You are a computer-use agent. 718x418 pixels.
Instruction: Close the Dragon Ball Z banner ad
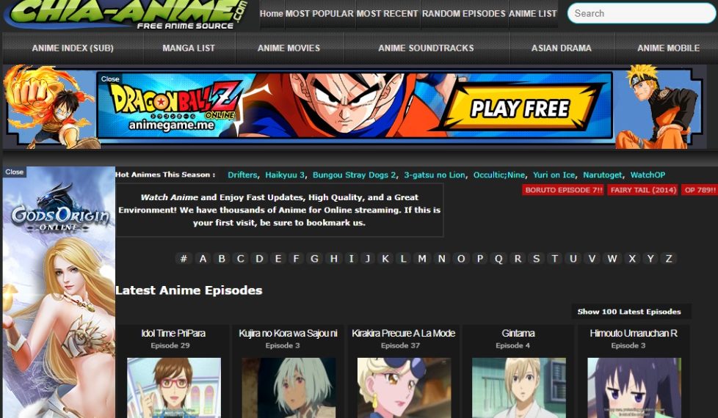pos(110,78)
